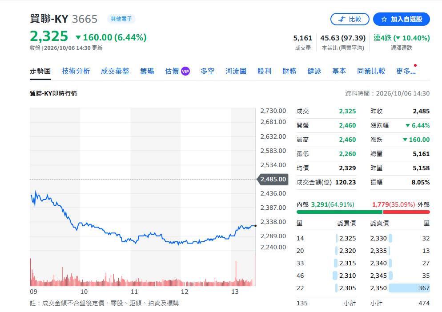This screenshot has height=312, width=442.
Task: Click the 2,730.00 y-axis label
Action: tap(273, 111)
